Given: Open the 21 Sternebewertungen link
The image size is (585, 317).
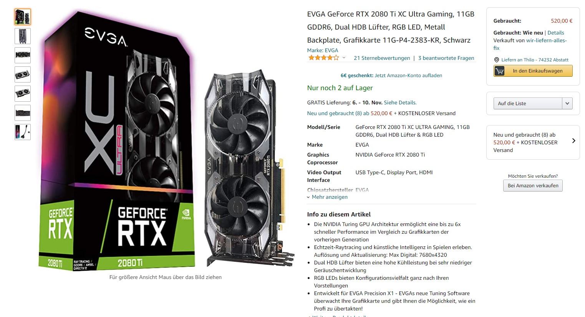Looking at the screenshot, I should [x=382, y=58].
